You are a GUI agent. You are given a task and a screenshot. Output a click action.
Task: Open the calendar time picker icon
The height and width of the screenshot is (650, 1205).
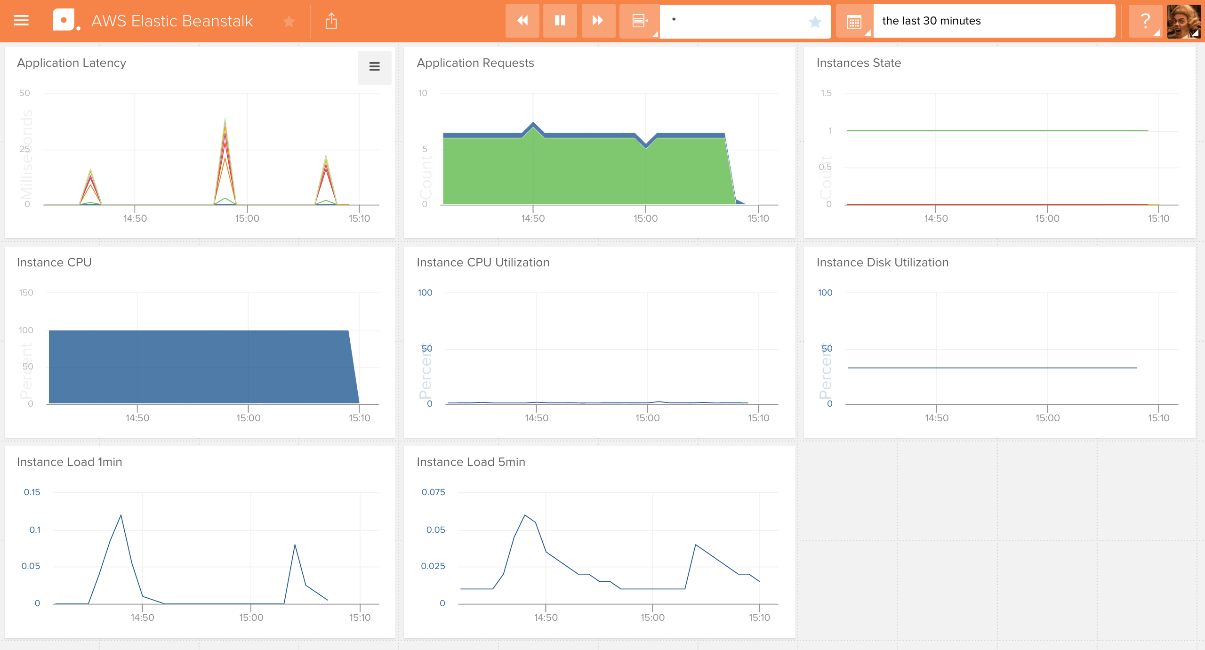pos(854,21)
